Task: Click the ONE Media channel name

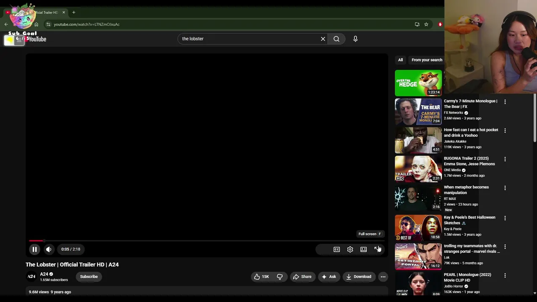Action: 452,170
